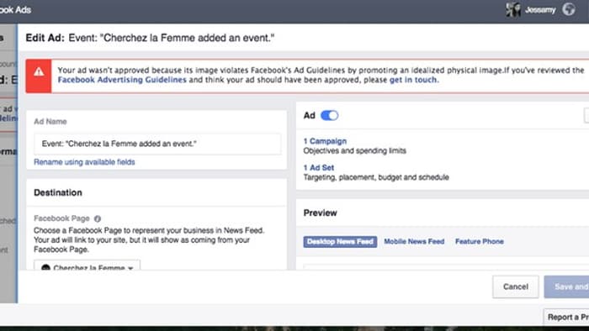Switch to Mobile News Feed preview
Viewport: 589px width, 331px height.
click(414, 241)
